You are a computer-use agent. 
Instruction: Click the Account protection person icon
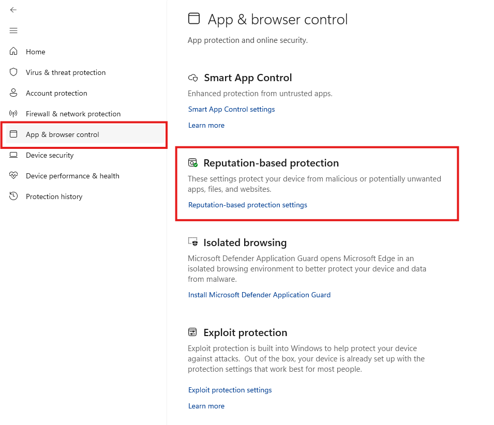click(x=14, y=93)
